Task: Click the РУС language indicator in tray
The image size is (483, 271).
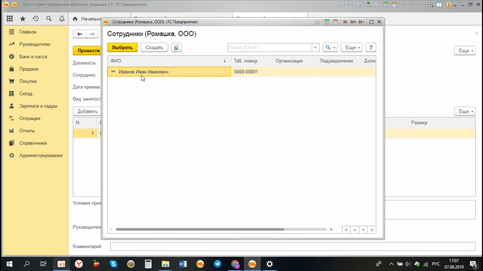Action: (436, 264)
